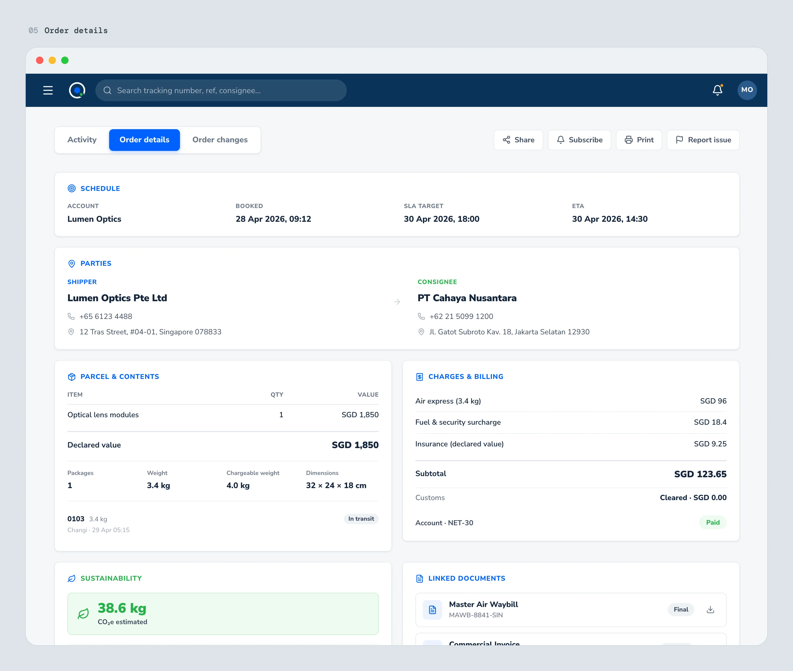The image size is (793, 671).
Task: Click the Paid status badge
Action: [713, 523]
